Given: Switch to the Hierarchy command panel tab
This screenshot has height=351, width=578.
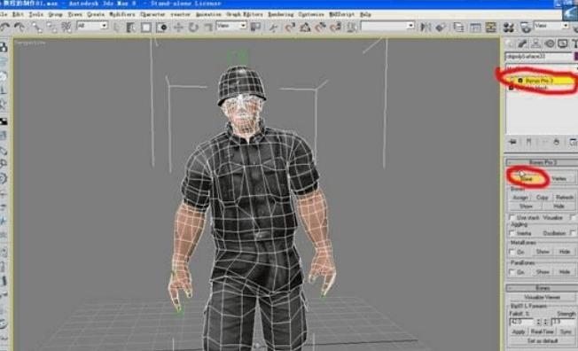Looking at the screenshot, I should (x=536, y=44).
